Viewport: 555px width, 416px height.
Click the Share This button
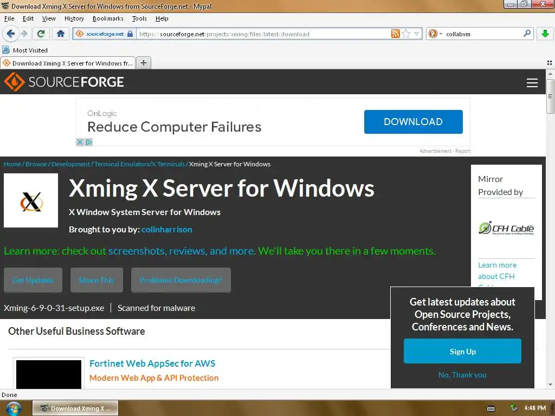pyautogui.click(x=96, y=280)
